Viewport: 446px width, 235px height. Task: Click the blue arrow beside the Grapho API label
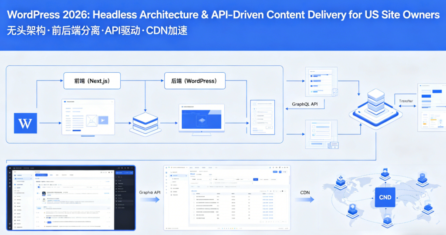(150, 199)
